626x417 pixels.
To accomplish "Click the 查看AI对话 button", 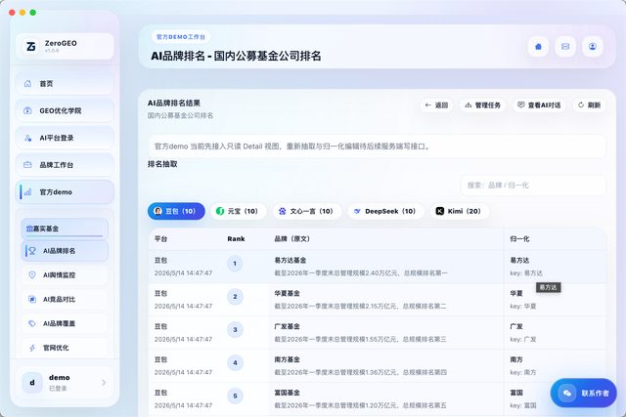I will (x=539, y=105).
